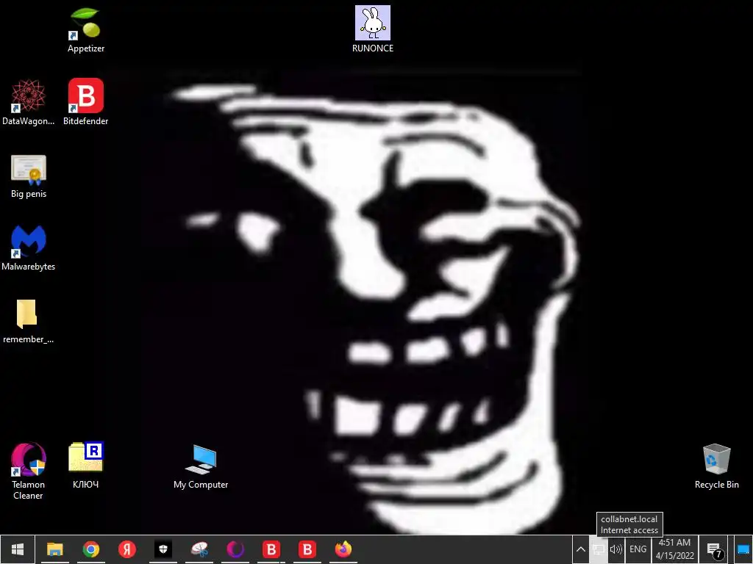Image resolution: width=753 pixels, height=564 pixels.
Task: Open the purple Opera-style browser taskbar icon
Action: click(x=235, y=549)
